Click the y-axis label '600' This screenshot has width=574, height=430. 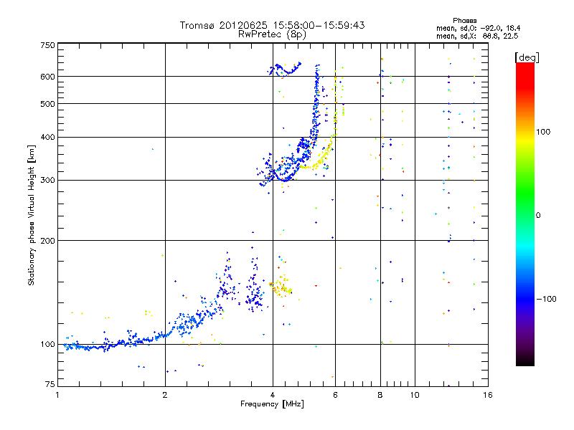click(47, 77)
